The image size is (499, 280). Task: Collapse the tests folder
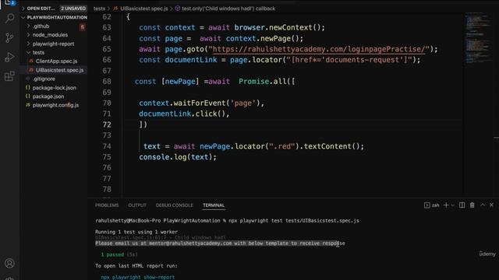[x=38, y=52]
